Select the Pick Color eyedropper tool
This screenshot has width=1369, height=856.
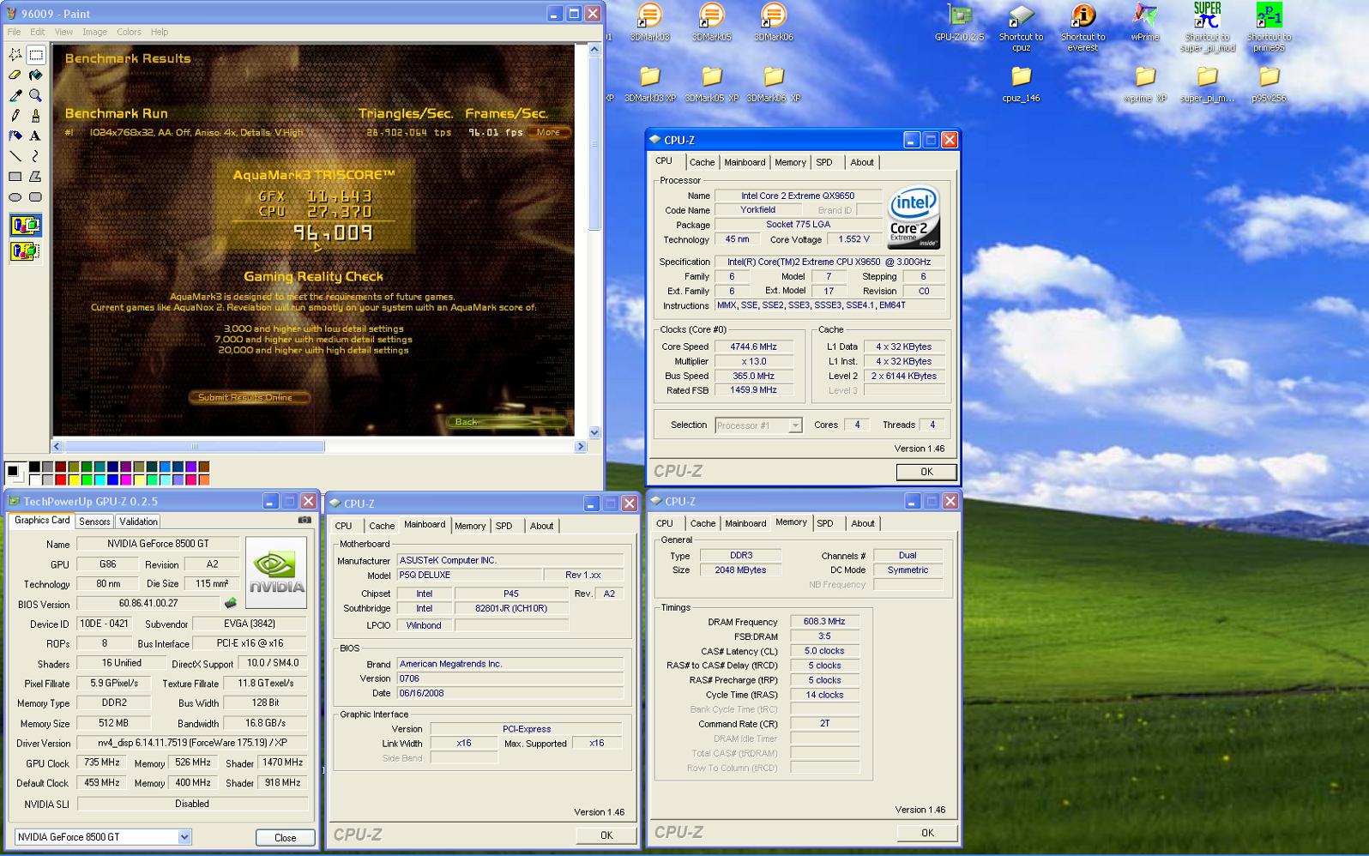tap(15, 95)
